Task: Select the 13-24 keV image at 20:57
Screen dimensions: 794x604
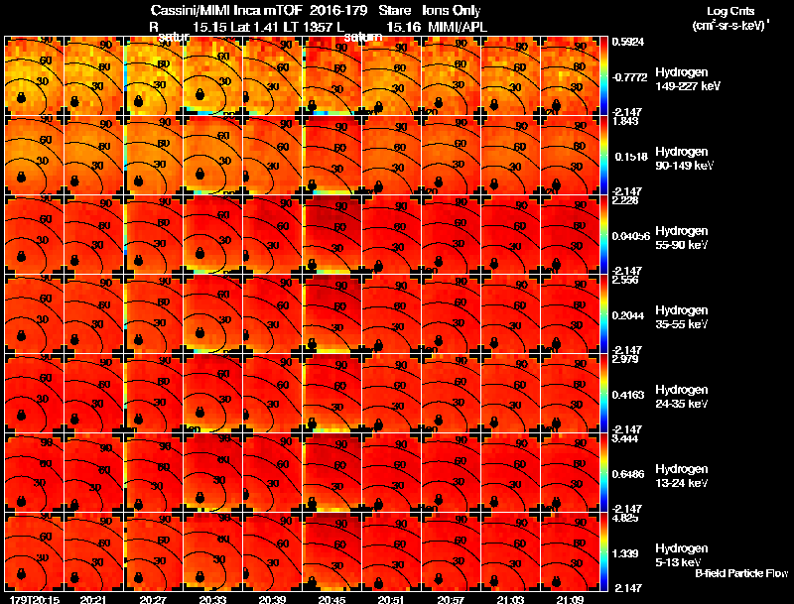Action: tap(452, 473)
